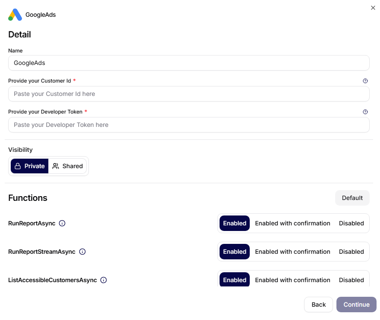Show info for RunReportStreamAsync function
Viewport: 380px width, 320px height.
82,252
